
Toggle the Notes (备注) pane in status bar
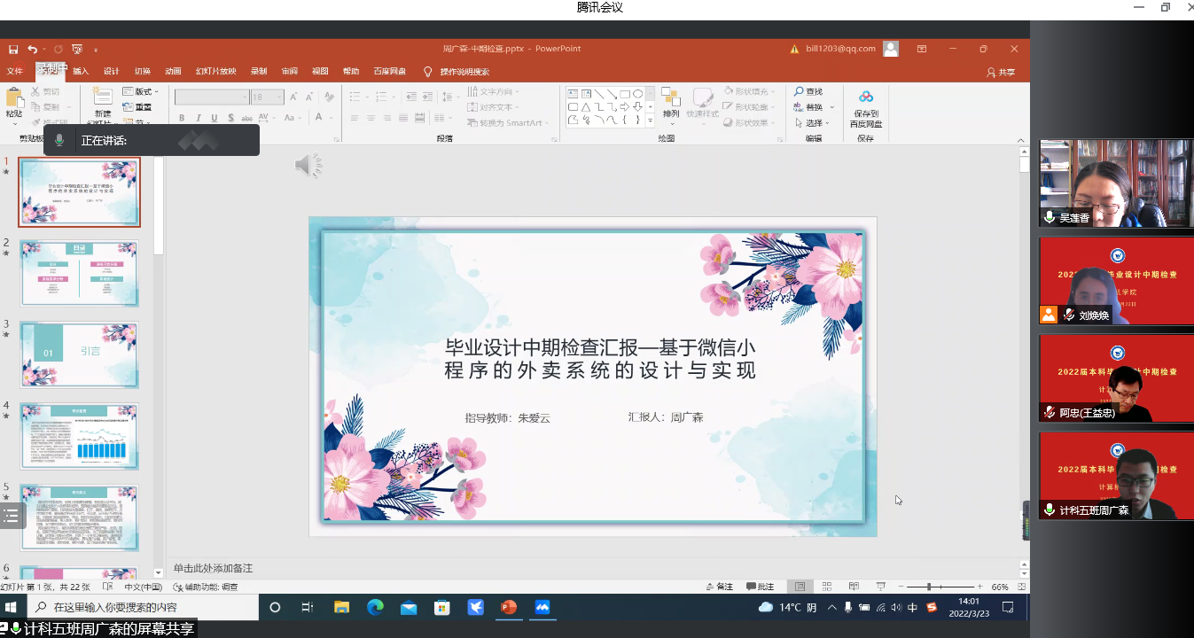pyautogui.click(x=719, y=587)
